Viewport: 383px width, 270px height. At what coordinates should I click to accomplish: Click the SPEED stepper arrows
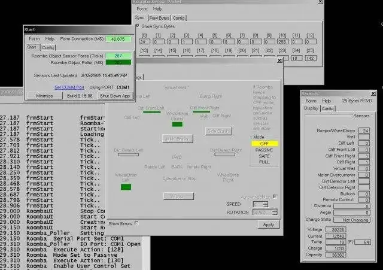tap(266, 204)
